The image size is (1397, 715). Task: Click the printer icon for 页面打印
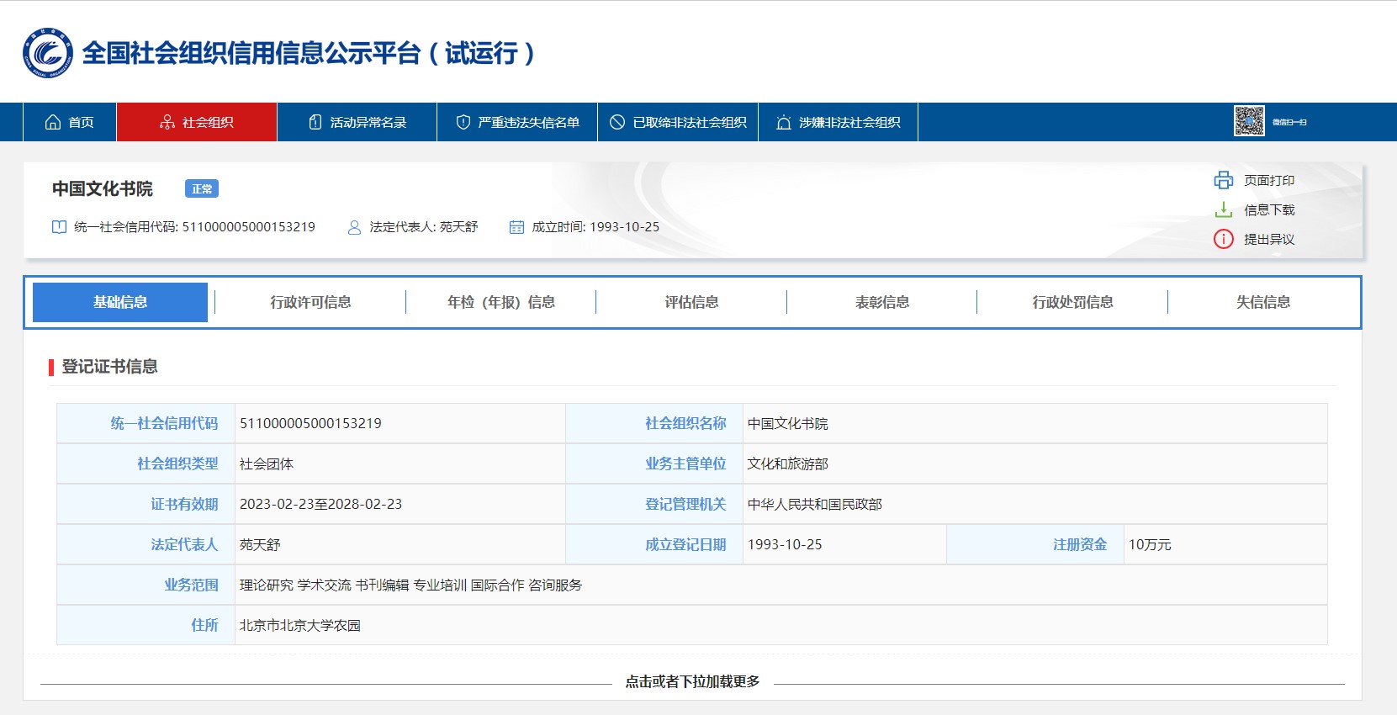(x=1223, y=180)
